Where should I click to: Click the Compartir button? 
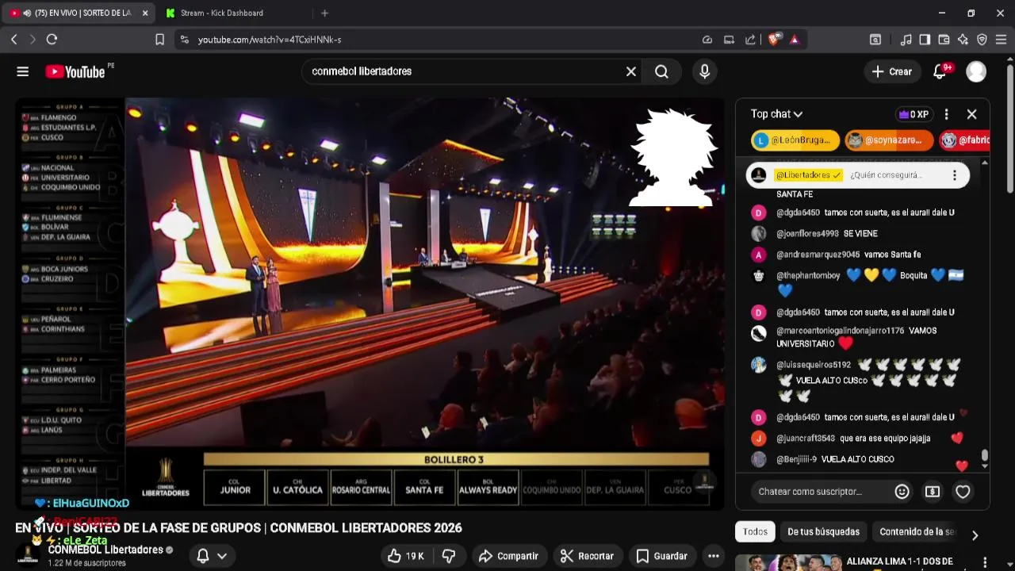pyautogui.click(x=508, y=556)
